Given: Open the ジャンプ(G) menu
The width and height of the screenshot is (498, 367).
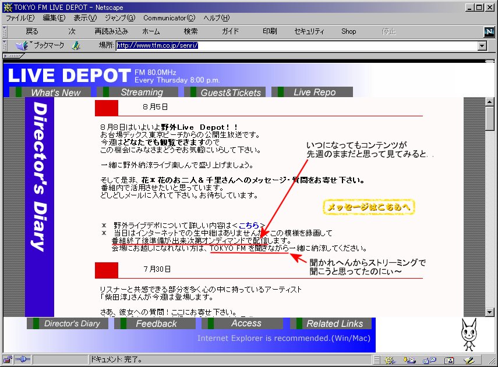Looking at the screenshot, I should (120, 18).
